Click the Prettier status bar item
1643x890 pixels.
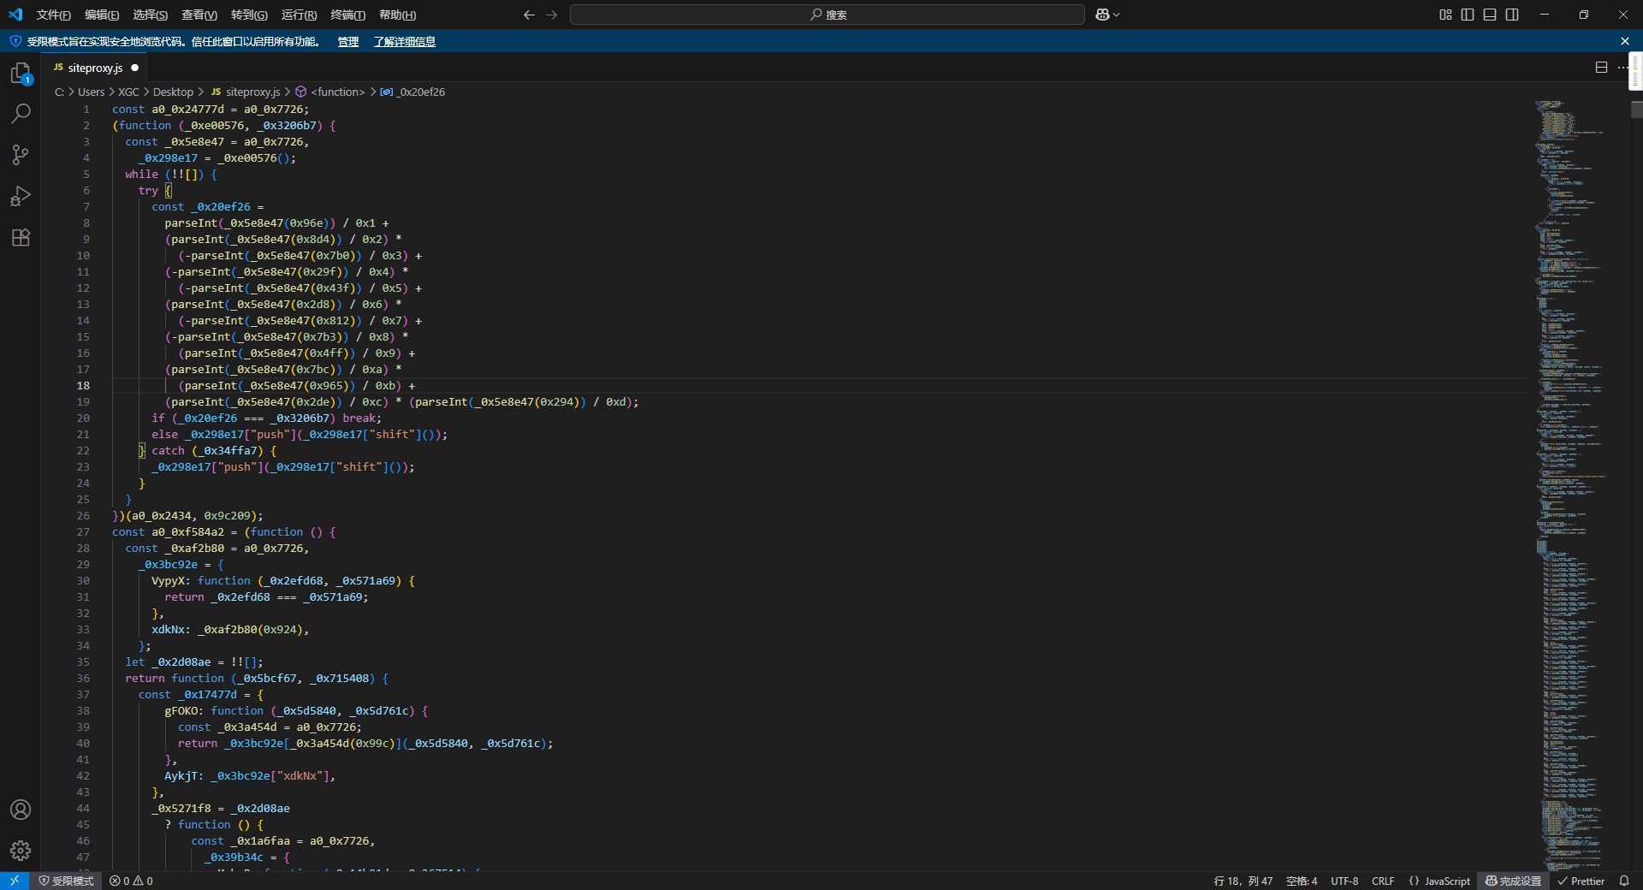coord(1581,881)
